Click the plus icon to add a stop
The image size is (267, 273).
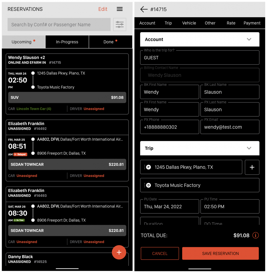pos(252,167)
